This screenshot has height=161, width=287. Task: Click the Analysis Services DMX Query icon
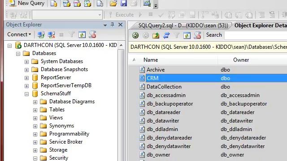click(77, 3)
